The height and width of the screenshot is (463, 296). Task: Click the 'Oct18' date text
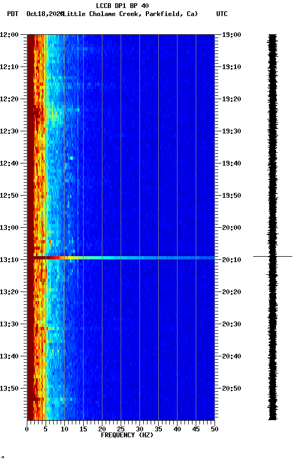35,14
